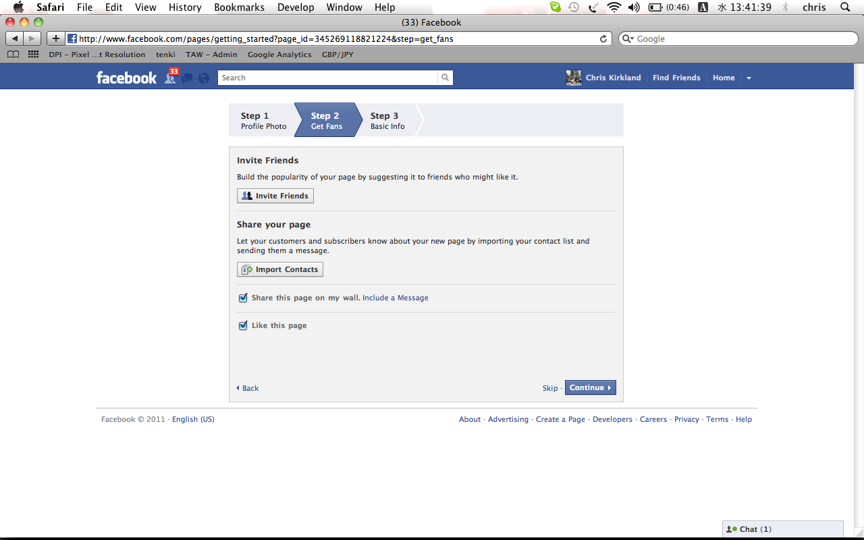Screen dimensions: 864x540
Task: Open the TAW – Admin bookmark
Action: click(x=211, y=55)
